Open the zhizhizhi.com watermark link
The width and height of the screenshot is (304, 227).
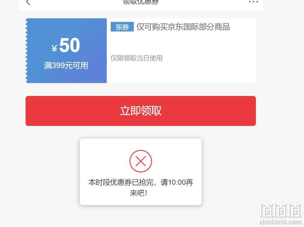pos(280,221)
